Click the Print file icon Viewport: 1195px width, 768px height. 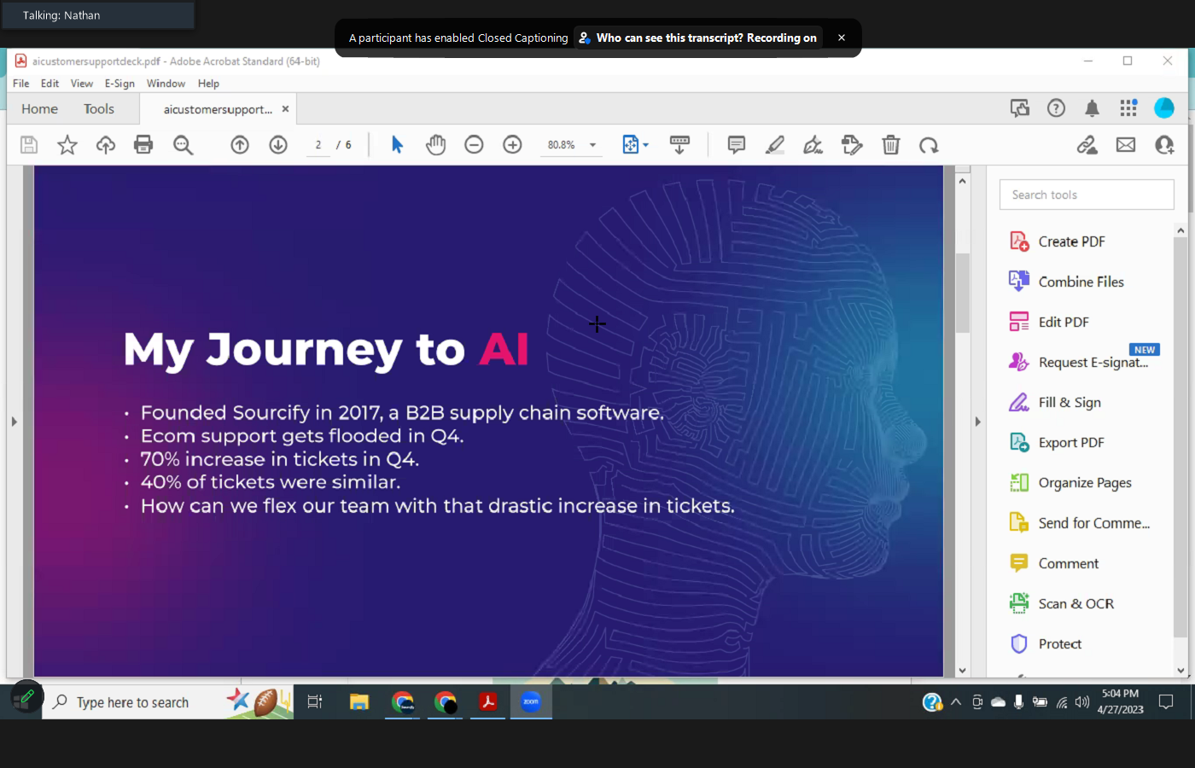[x=143, y=145]
